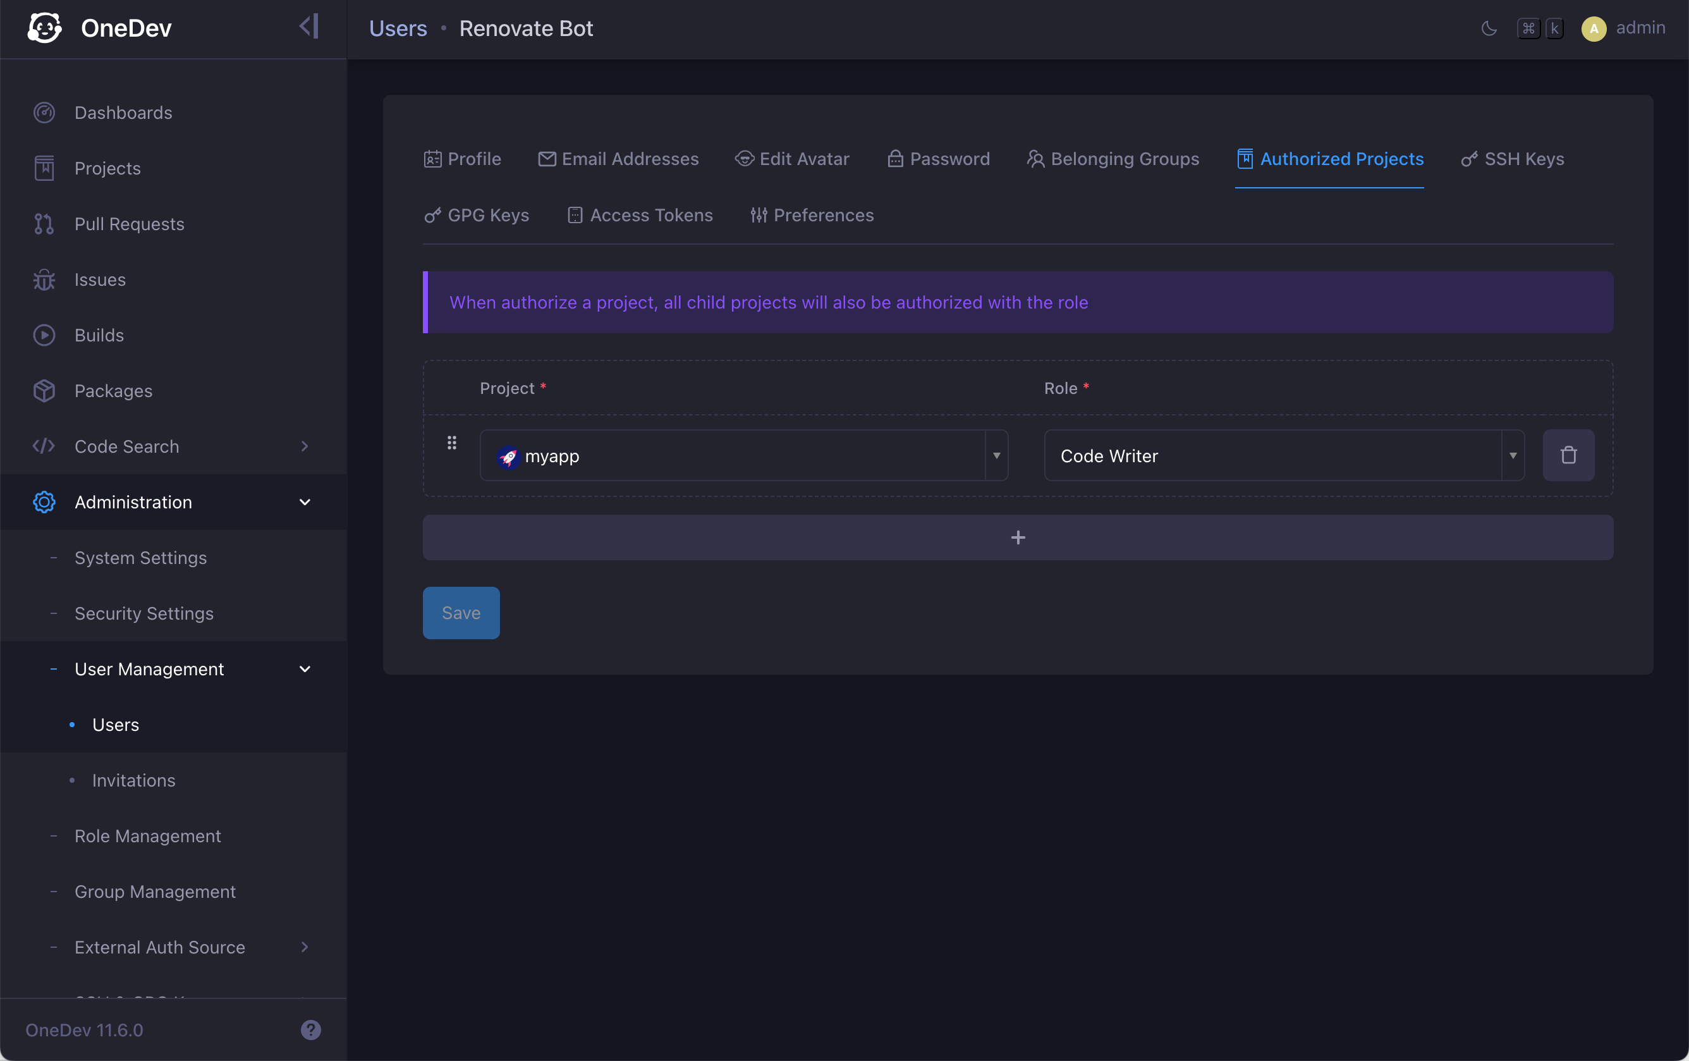The height and width of the screenshot is (1061, 1689).
Task: Expand the External Auth Source section
Action: point(305,947)
